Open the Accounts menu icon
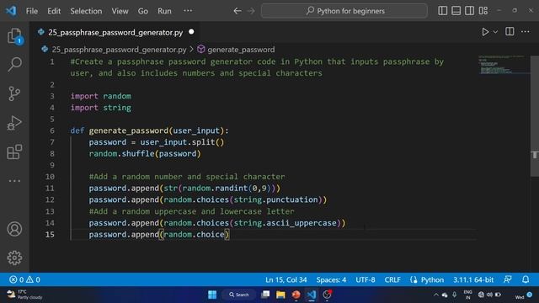The image size is (539, 303). (x=14, y=229)
